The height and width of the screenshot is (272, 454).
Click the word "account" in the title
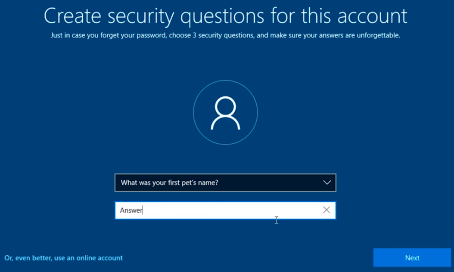tap(372, 16)
